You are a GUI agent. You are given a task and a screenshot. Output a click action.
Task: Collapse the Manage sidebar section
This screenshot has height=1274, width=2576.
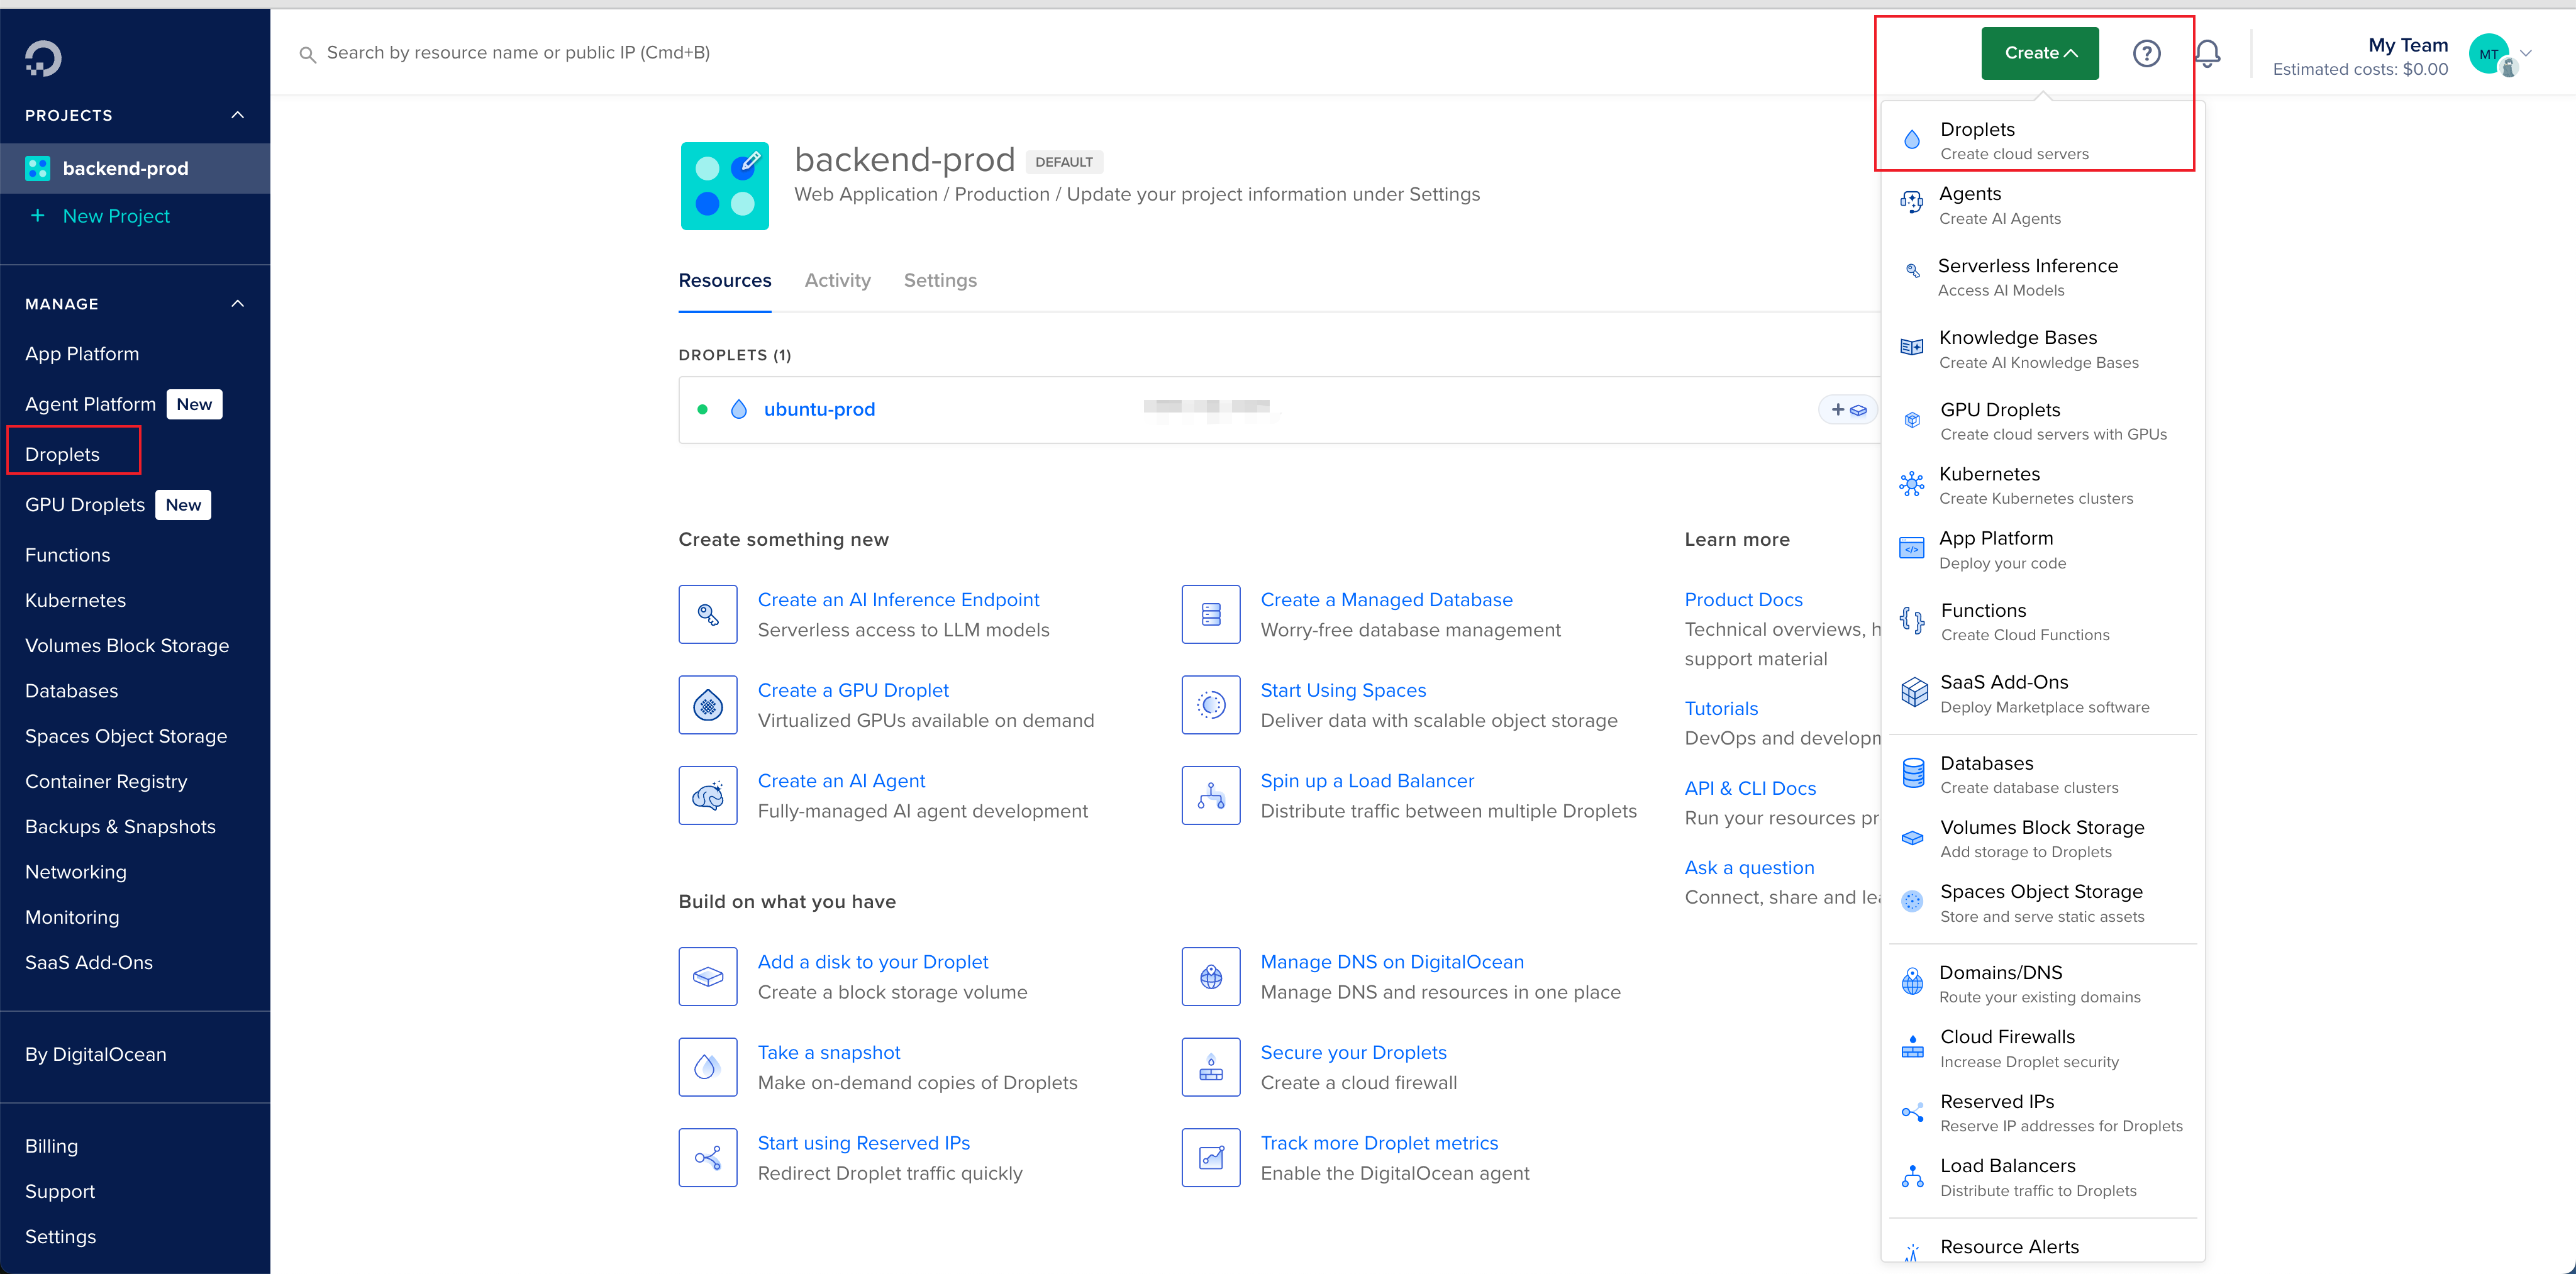pos(237,304)
